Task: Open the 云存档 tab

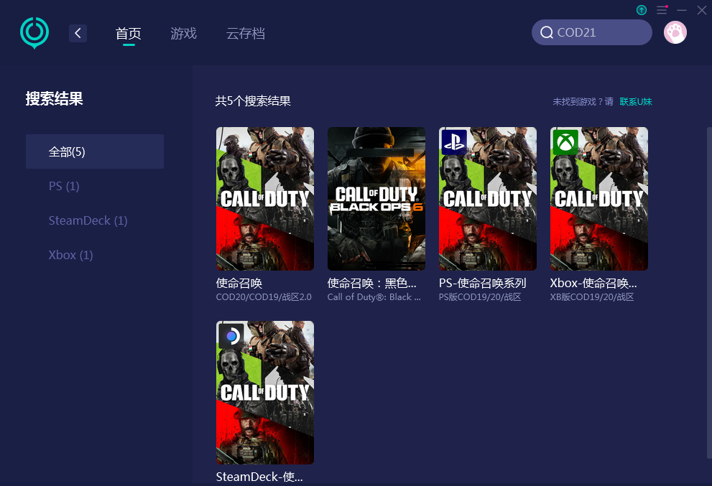Action: pos(245,34)
